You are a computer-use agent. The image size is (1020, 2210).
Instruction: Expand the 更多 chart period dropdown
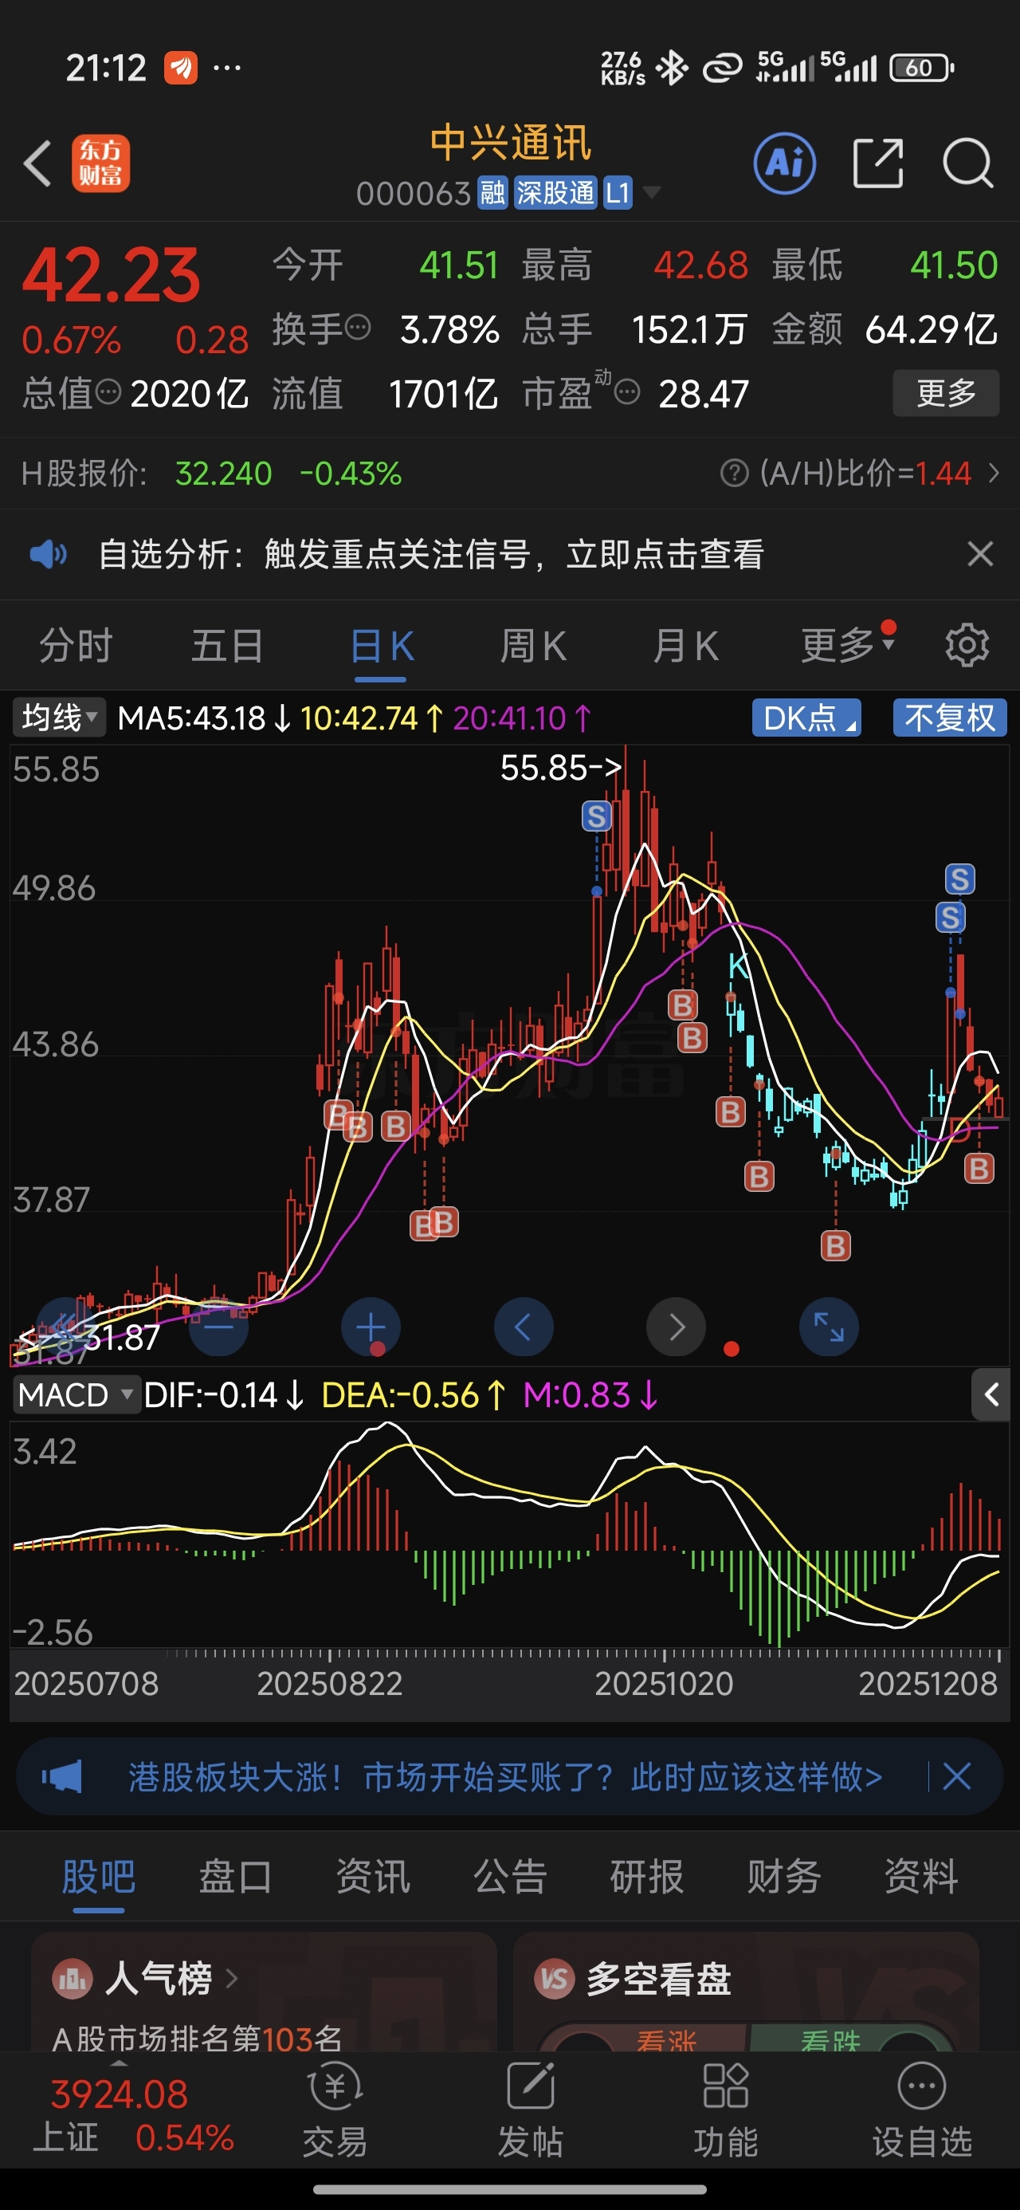848,645
